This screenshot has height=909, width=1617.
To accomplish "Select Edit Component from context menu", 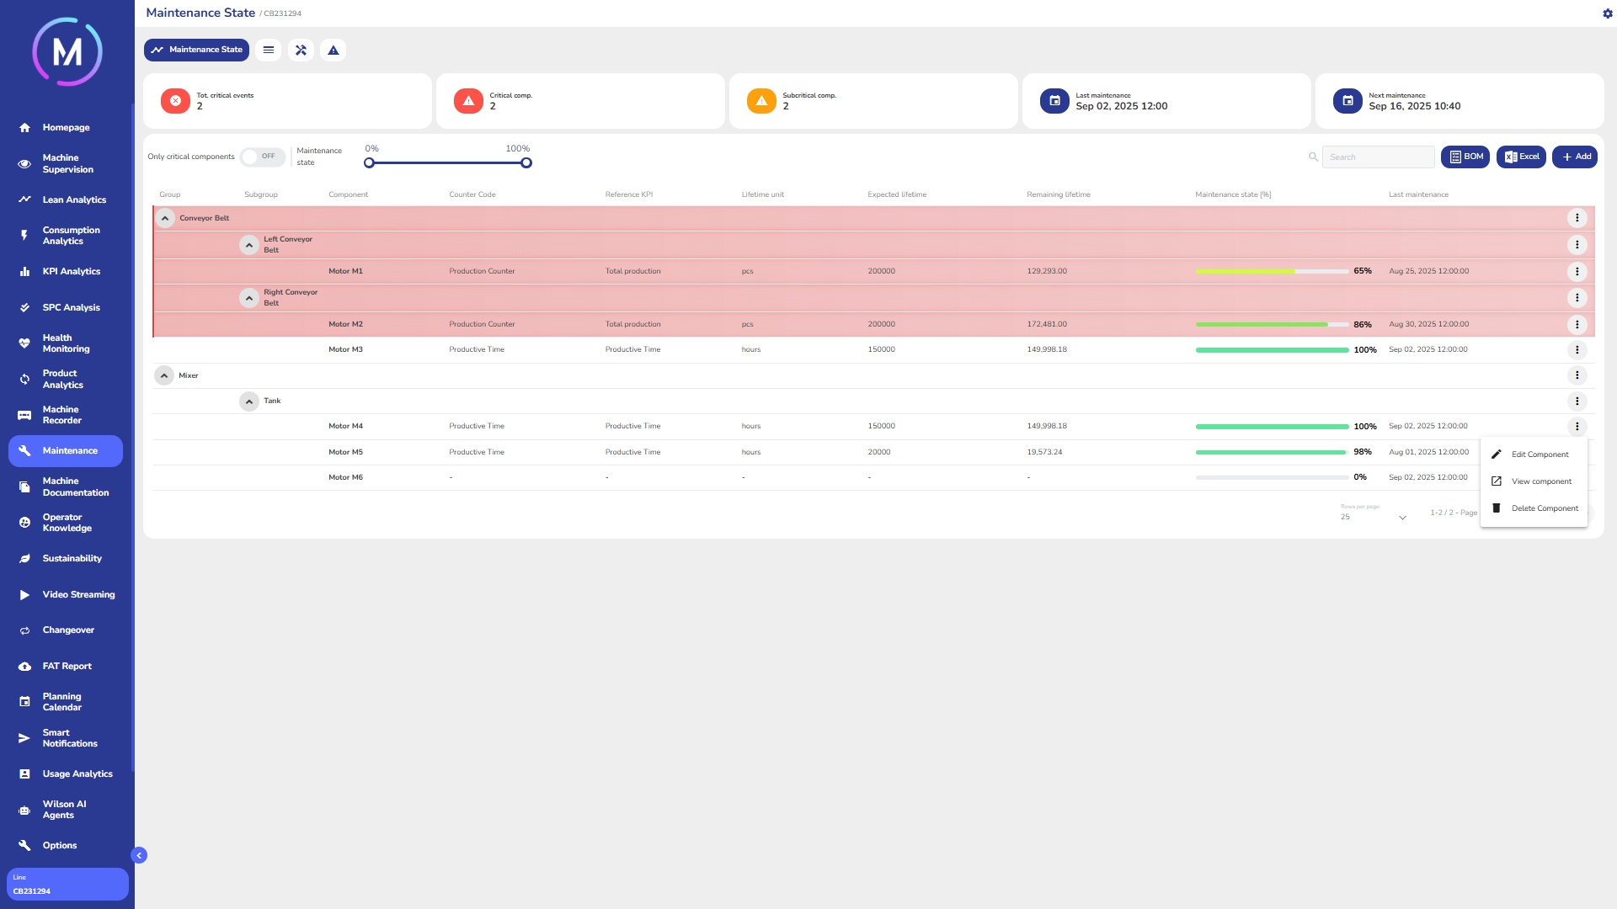I will pyautogui.click(x=1539, y=454).
